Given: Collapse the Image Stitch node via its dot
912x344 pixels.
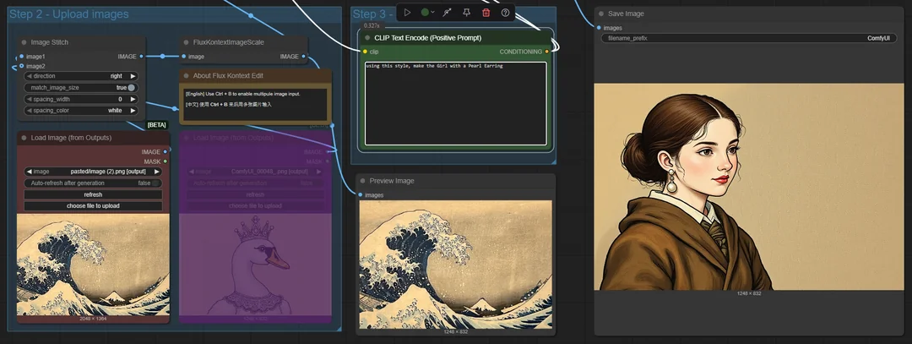Looking at the screenshot, I should (24, 42).
